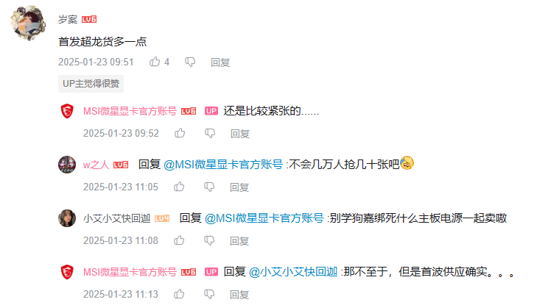The width and height of the screenshot is (551, 305).
Task: Like MSI's 11:13 reply
Action: (x=179, y=294)
